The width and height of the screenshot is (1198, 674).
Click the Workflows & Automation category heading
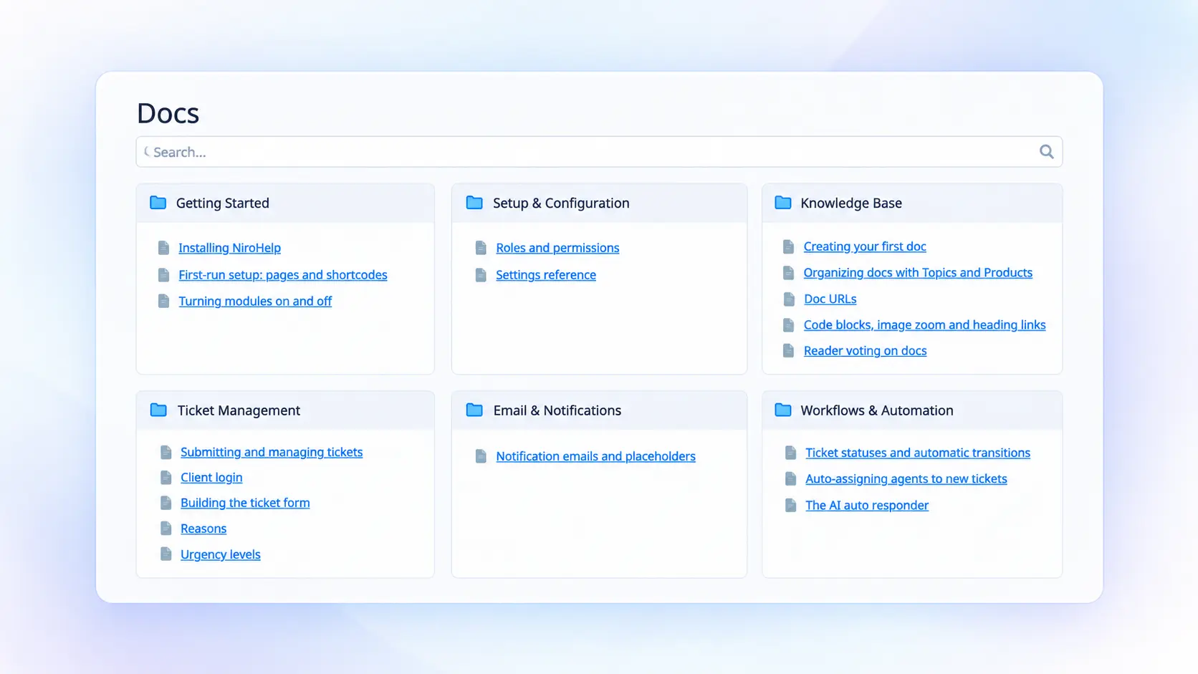(877, 410)
